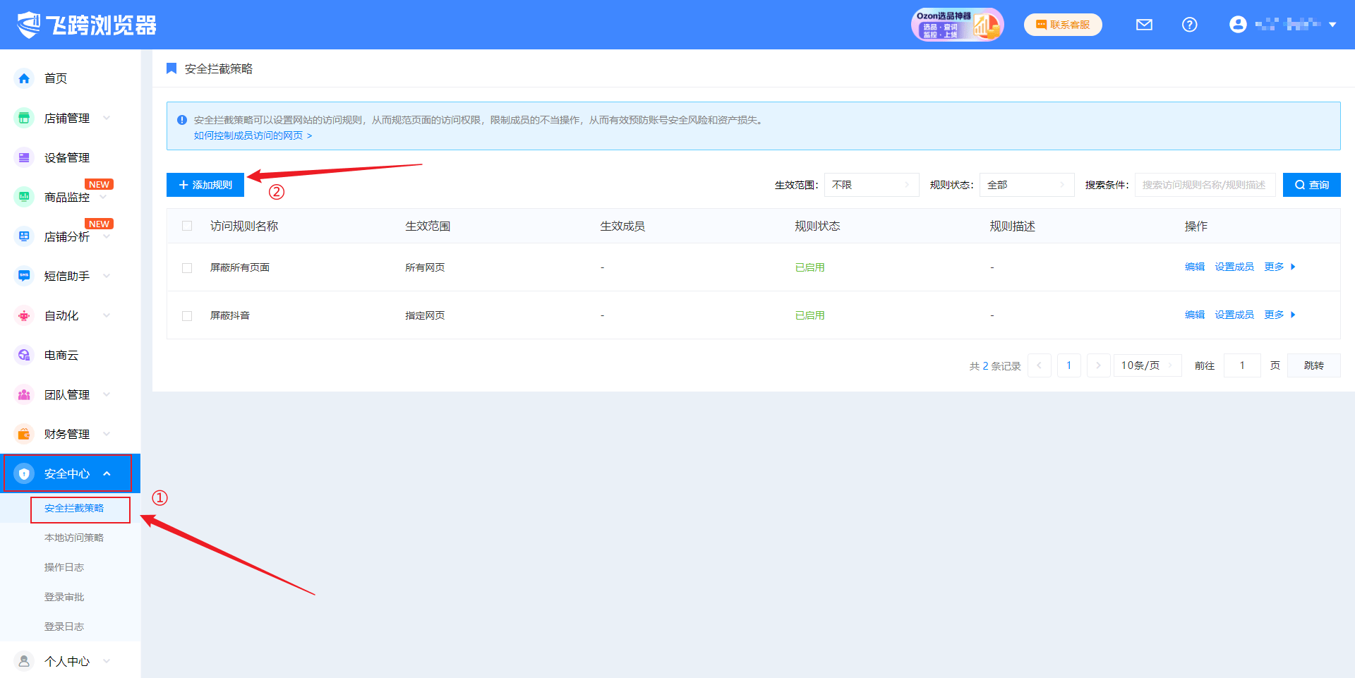This screenshot has width=1355, height=678.
Task: Open the Ozon选品神器 promo banner
Action: (x=957, y=25)
